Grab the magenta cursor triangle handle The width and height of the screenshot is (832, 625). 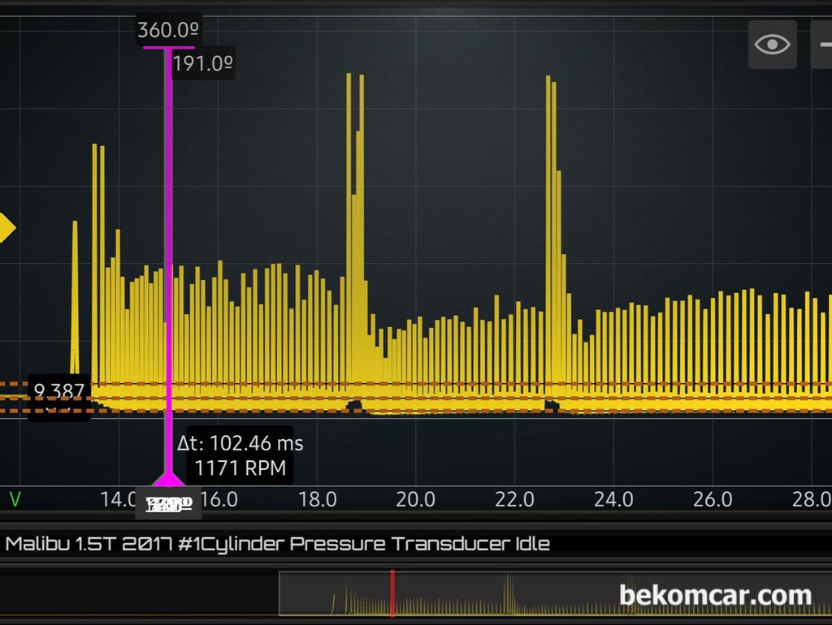pyautogui.click(x=168, y=479)
